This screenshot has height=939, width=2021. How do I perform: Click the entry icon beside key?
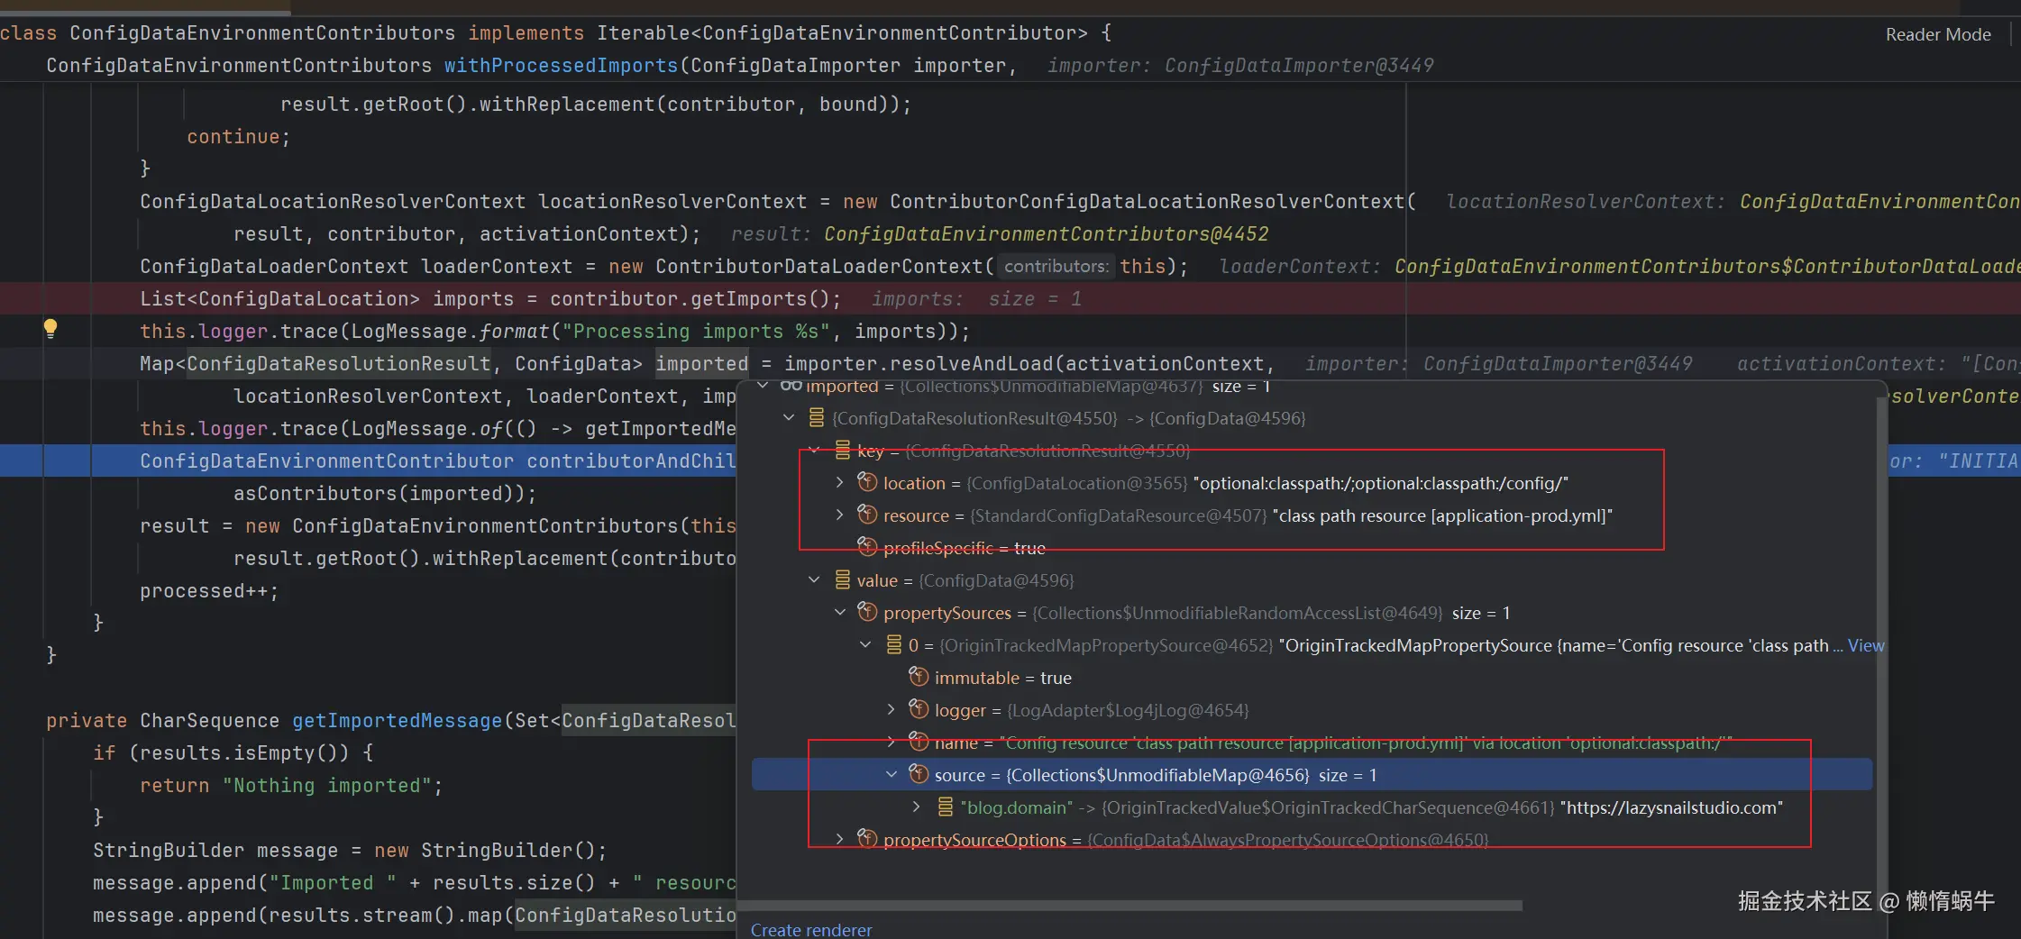pyautogui.click(x=843, y=451)
